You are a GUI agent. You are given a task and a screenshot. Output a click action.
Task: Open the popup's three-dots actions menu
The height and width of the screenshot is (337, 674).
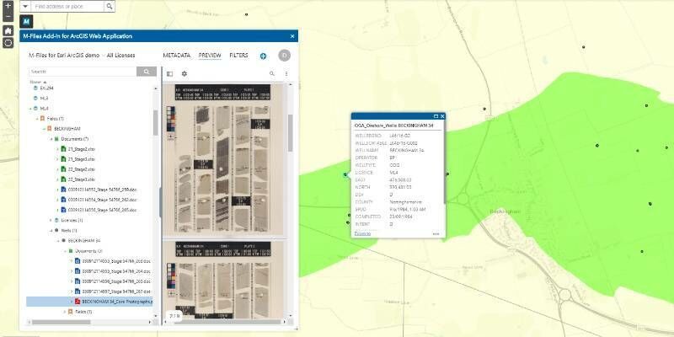(436, 234)
